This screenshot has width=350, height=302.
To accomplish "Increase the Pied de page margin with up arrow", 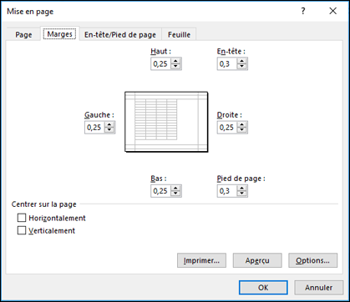I will [242, 189].
